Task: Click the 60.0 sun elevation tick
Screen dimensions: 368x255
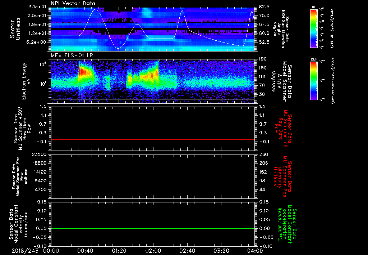Action: tap(264, 33)
